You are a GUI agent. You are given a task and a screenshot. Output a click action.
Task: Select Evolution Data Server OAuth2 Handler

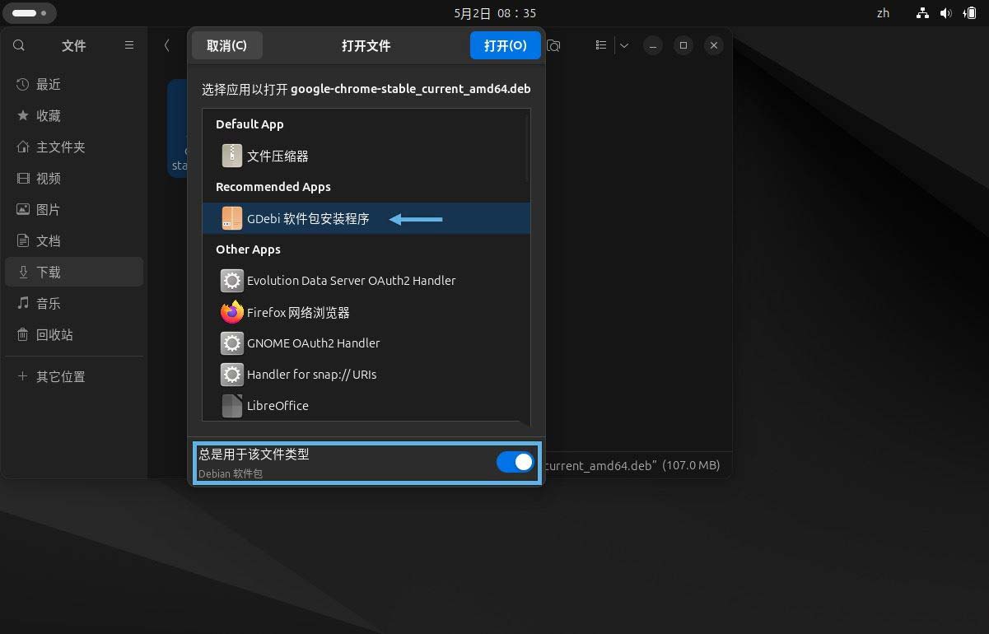pyautogui.click(x=352, y=281)
